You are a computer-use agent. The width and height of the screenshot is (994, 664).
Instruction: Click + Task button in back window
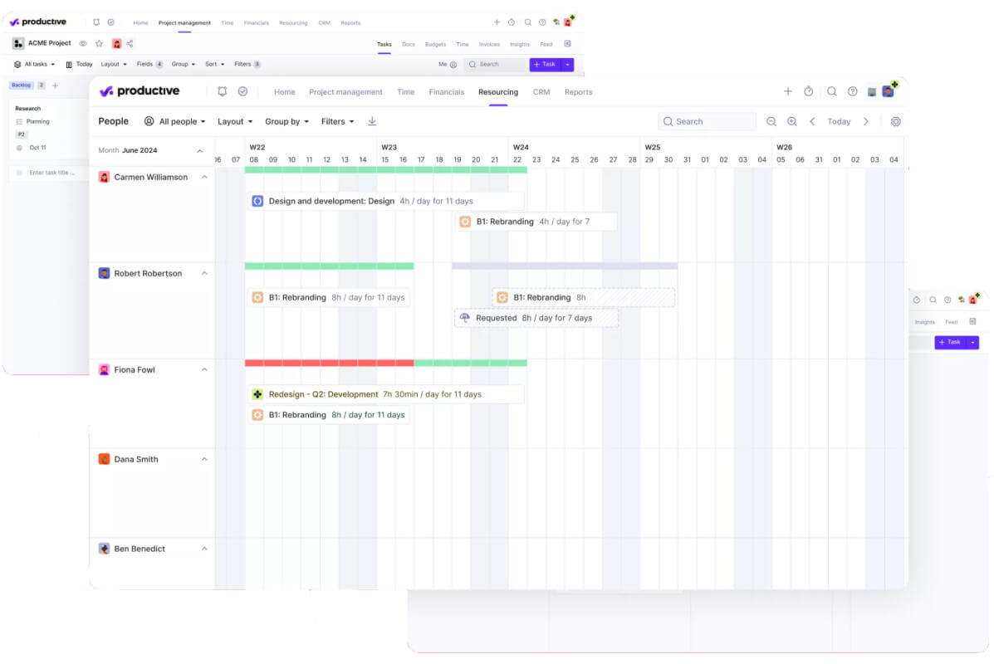[x=546, y=65]
